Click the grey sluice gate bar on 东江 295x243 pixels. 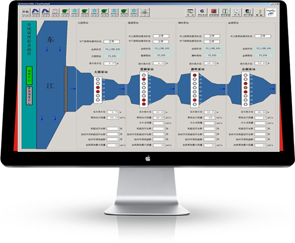pos(66,89)
